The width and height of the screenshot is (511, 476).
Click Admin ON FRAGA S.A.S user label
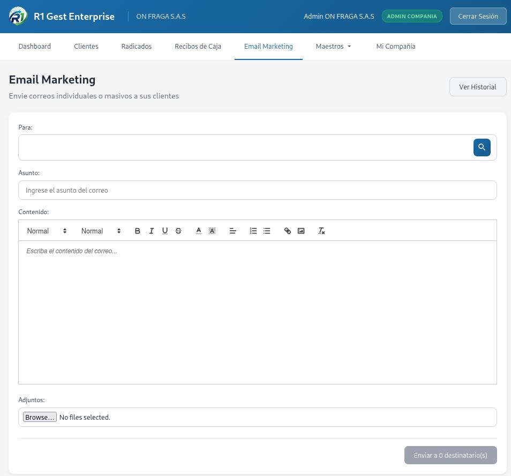(x=339, y=16)
